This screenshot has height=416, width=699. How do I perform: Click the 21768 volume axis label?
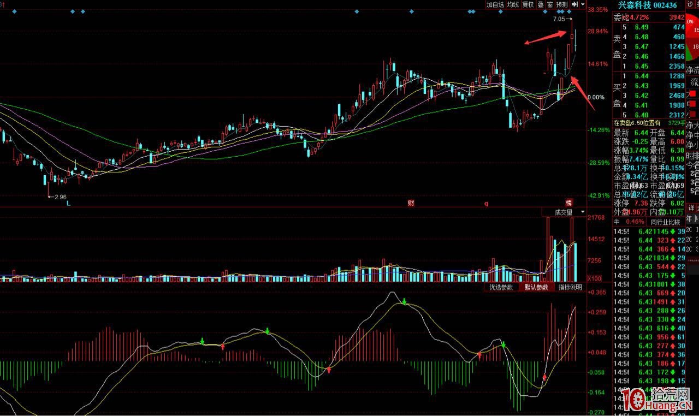pyautogui.click(x=596, y=218)
